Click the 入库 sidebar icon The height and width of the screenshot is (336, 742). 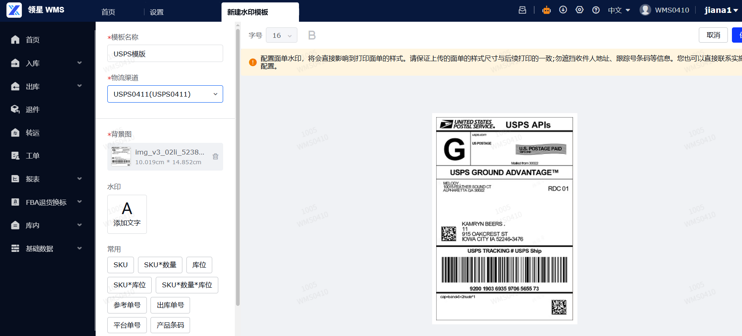[x=15, y=63]
